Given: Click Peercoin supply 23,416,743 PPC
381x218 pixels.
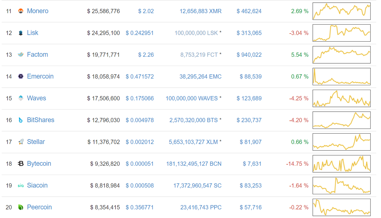Looking at the screenshot, I should pos(201,207).
